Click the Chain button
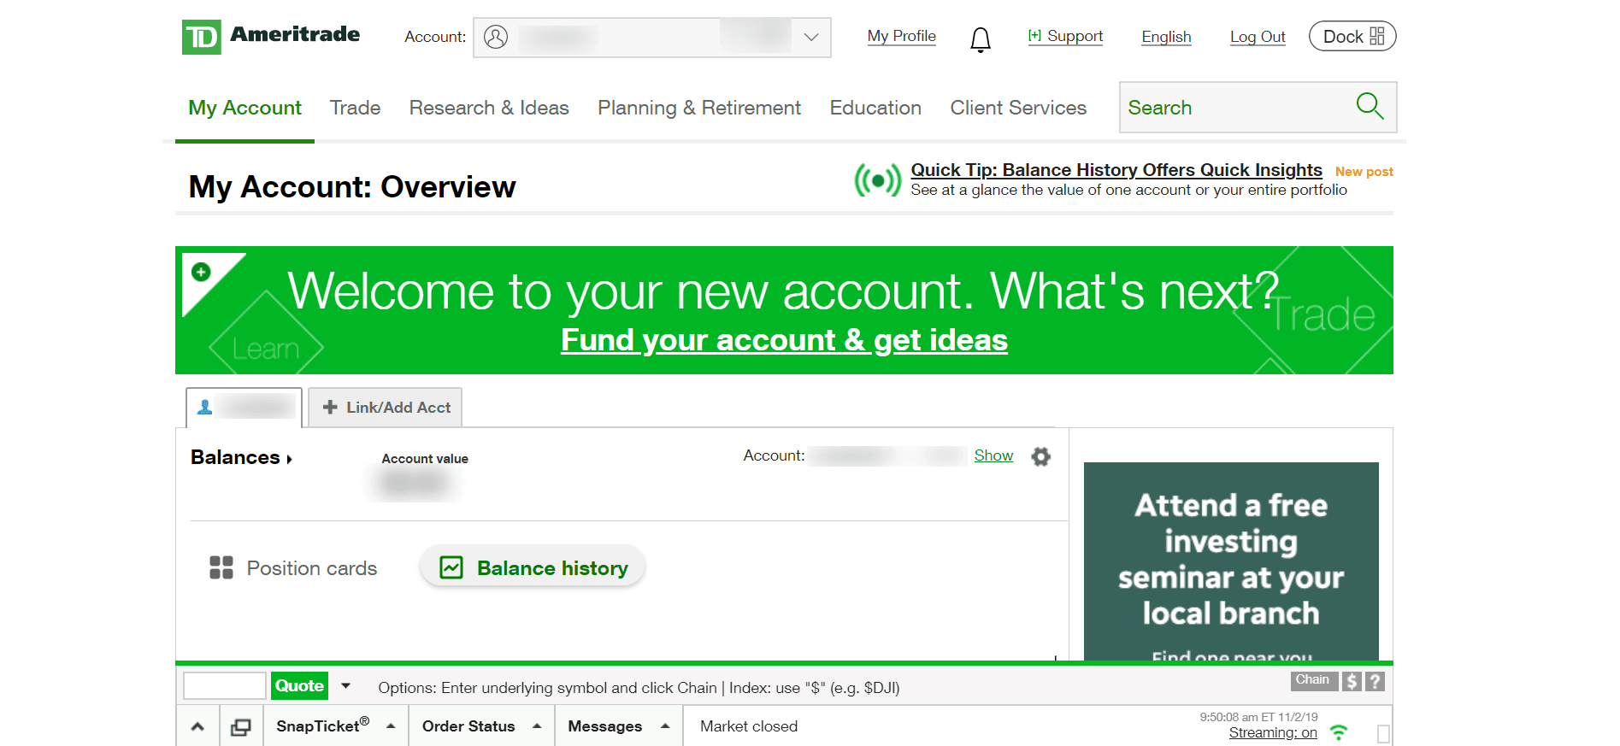The width and height of the screenshot is (1620, 746). point(1313,680)
